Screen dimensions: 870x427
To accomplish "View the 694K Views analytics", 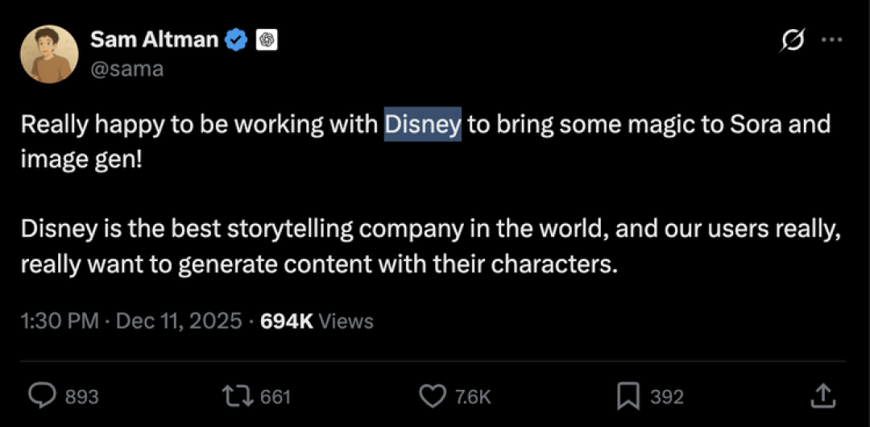I will (317, 321).
